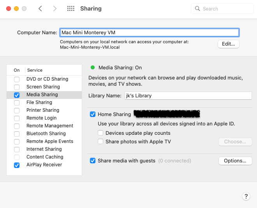
Task: Select the Remote Apple Events row
Action: tap(44, 141)
